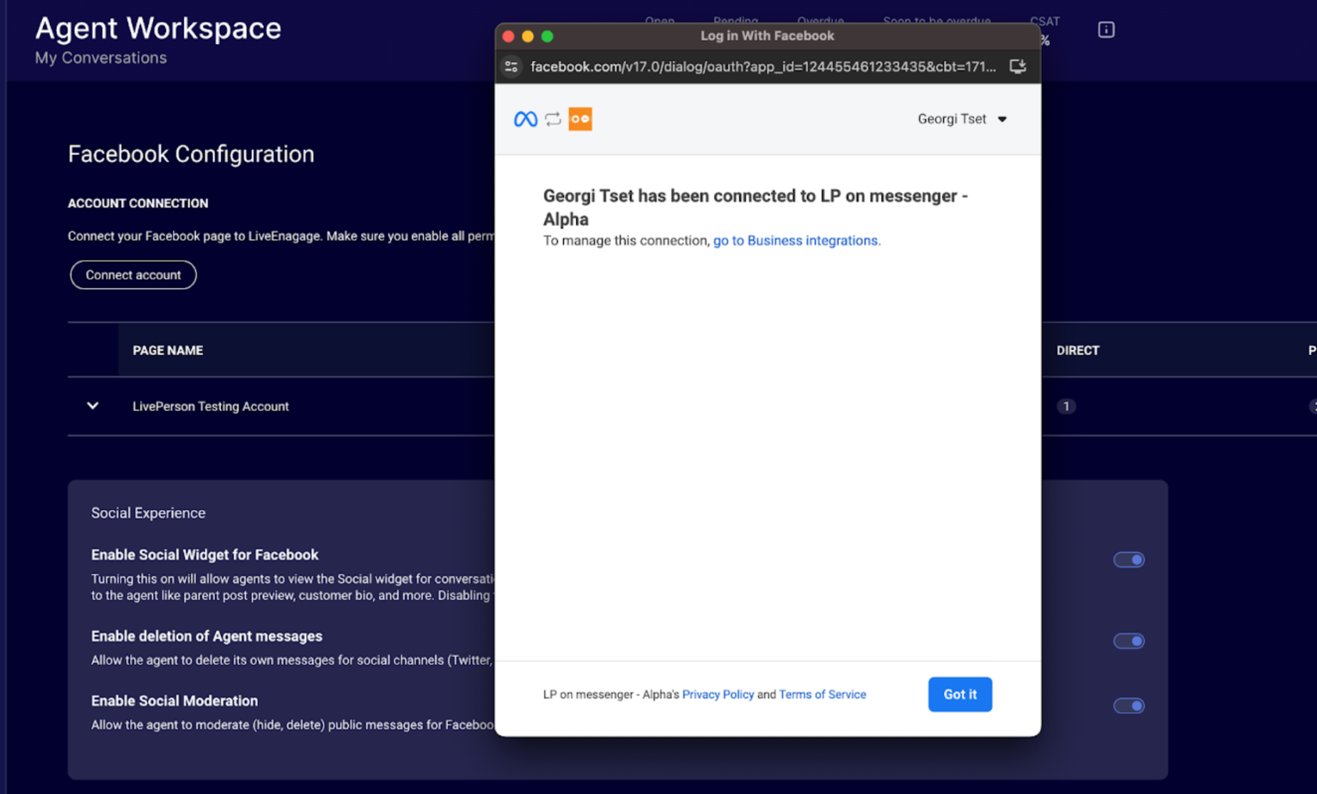Toggle Enable Social Moderation switch
Viewport: 1317px width, 794px height.
[x=1128, y=706]
